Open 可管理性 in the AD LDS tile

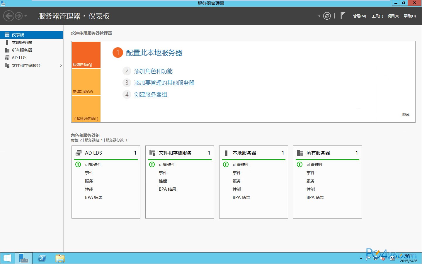tap(93, 165)
